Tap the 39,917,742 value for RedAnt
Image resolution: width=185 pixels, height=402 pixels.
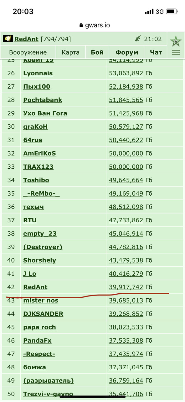tap(126, 287)
